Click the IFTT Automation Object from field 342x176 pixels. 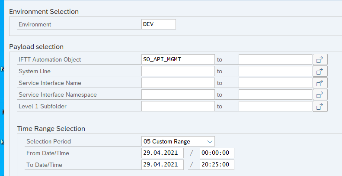[x=178, y=59]
